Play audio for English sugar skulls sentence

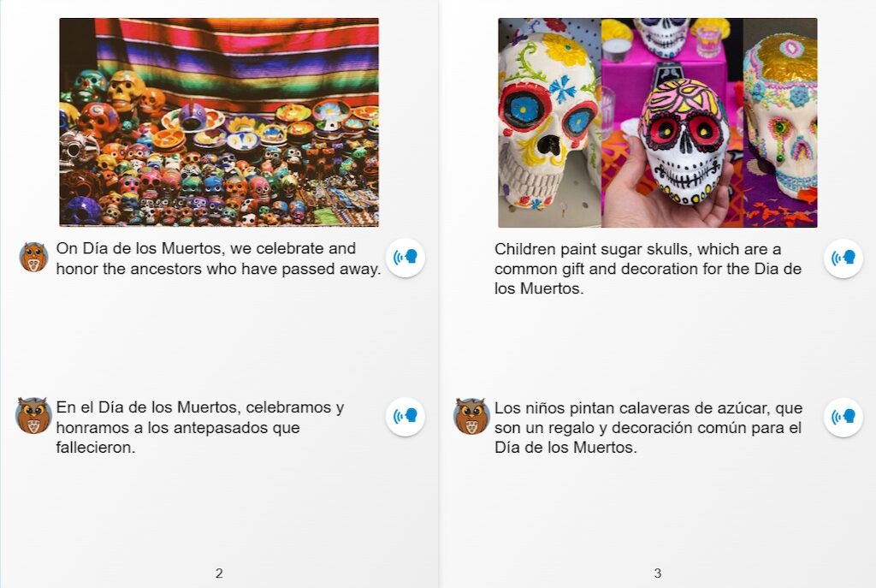pyautogui.click(x=843, y=258)
